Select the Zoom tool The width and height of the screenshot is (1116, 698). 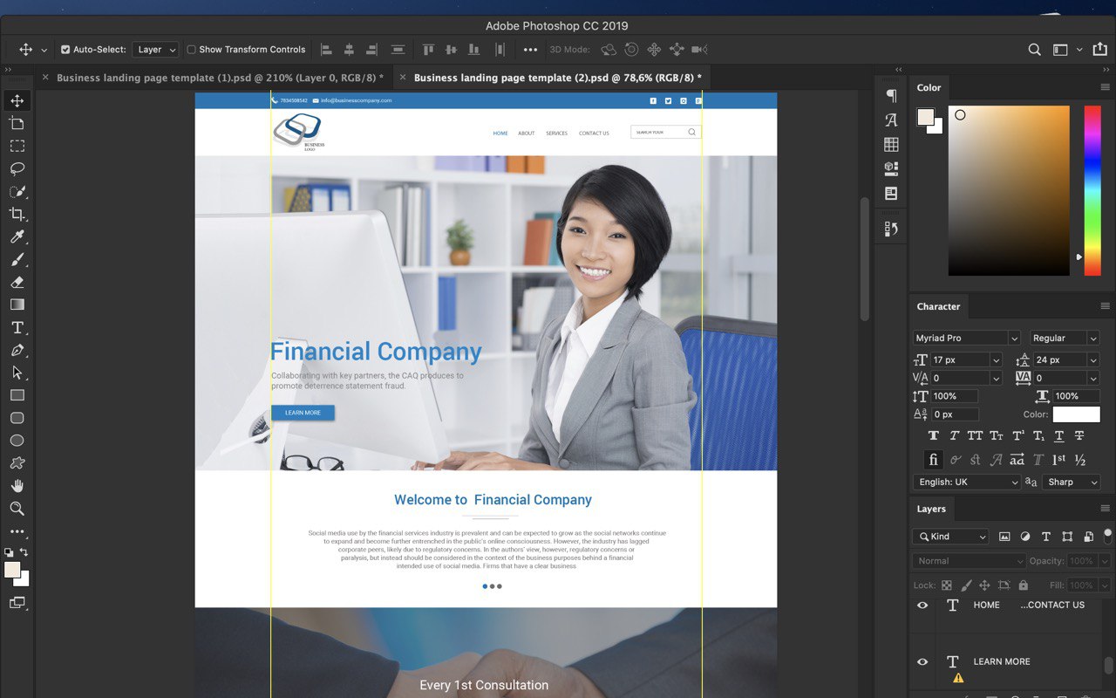tap(17, 509)
